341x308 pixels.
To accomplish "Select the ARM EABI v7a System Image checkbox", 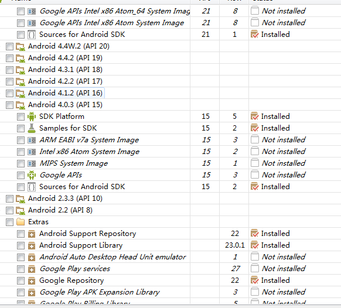I will point(21,140).
